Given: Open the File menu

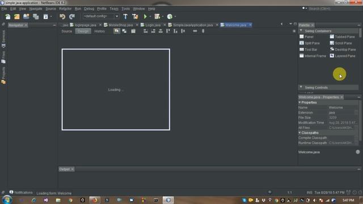Looking at the screenshot, I should click(4, 8).
